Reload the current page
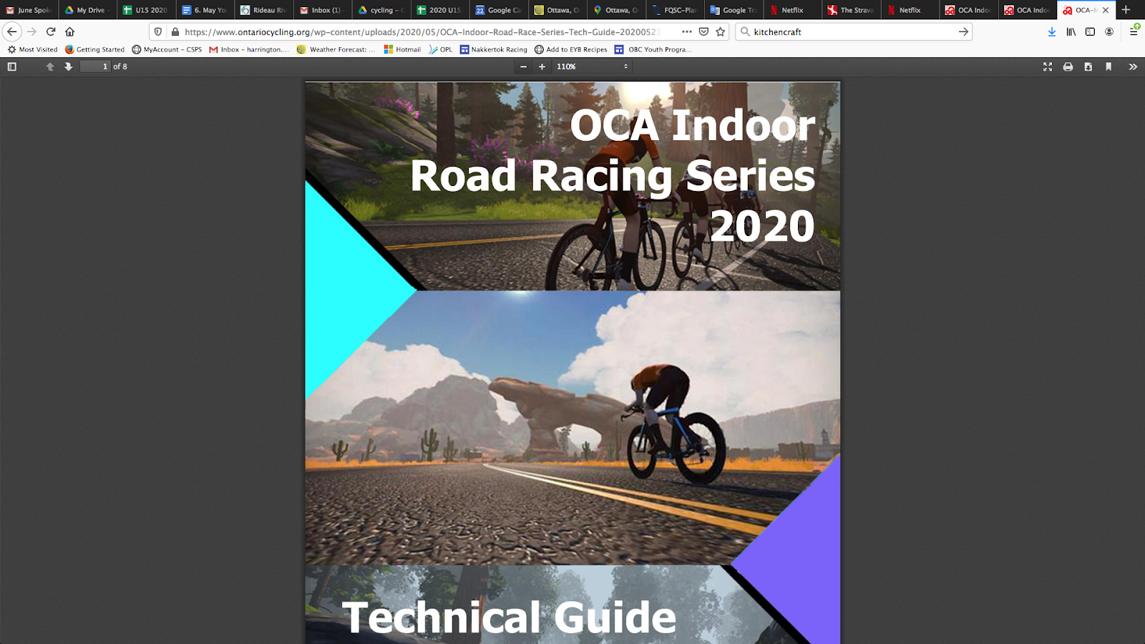Image resolution: width=1145 pixels, height=644 pixels. [51, 31]
